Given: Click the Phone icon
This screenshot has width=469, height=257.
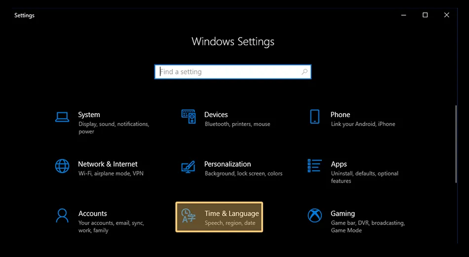Looking at the screenshot, I should pos(314,117).
